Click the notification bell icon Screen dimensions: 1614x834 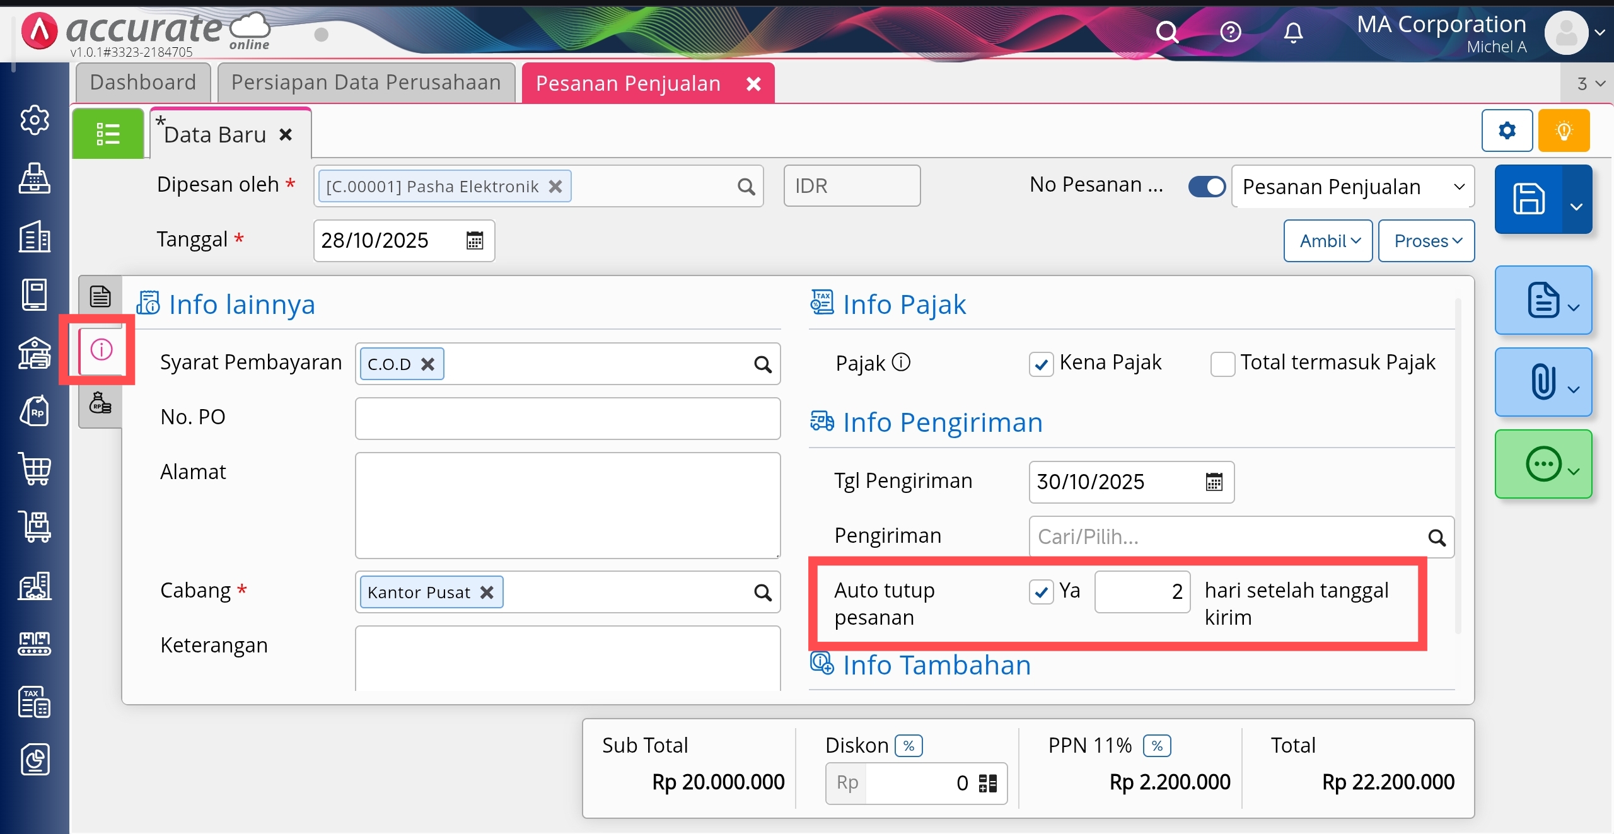pos(1292,32)
